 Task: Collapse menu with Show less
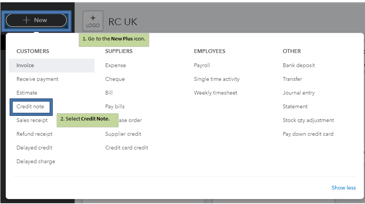coord(344,188)
